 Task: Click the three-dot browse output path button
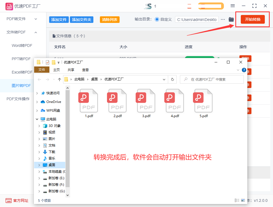[x=223, y=19]
